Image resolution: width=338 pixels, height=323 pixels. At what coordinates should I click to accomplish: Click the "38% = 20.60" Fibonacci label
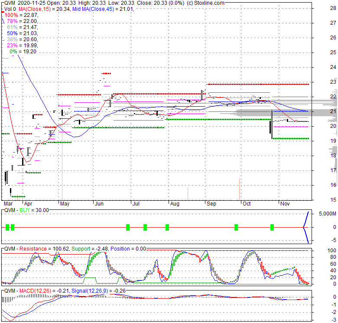pyautogui.click(x=22, y=39)
